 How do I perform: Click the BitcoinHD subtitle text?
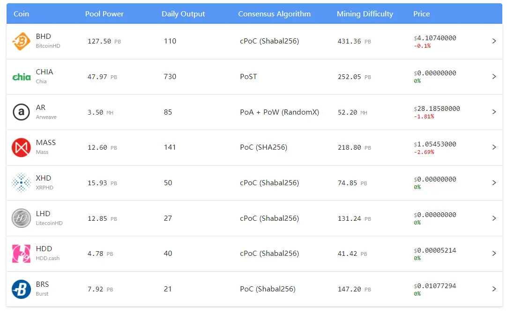(48, 46)
